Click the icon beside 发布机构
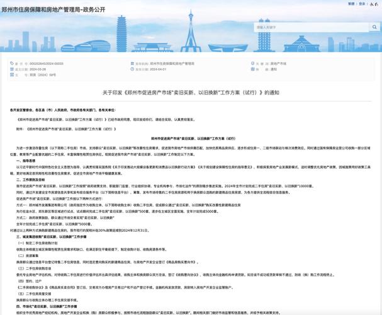Screen dimensions: 382x315 131,64
